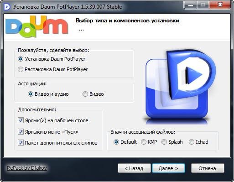Cancel installation with Отмена button
The image size is (234, 182).
tap(208, 168)
